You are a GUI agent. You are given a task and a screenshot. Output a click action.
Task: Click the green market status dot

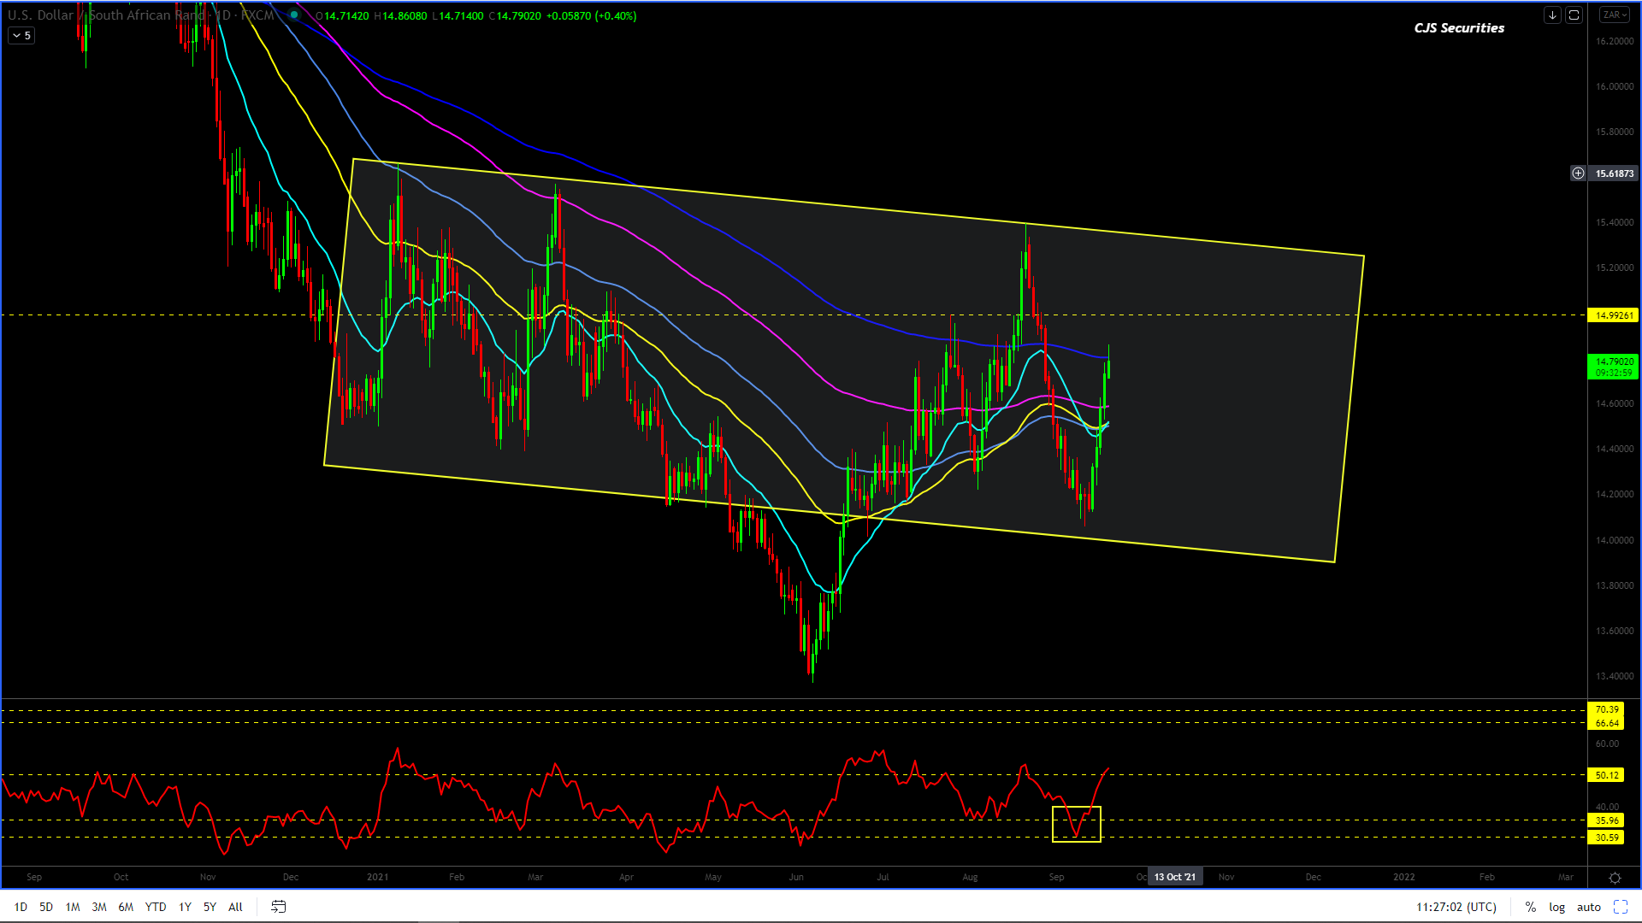click(294, 15)
